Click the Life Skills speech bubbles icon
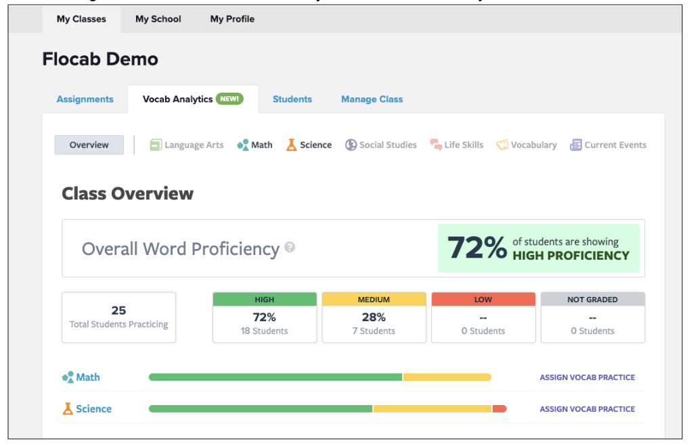Screen dimensions: 689x445 pyautogui.click(x=436, y=145)
